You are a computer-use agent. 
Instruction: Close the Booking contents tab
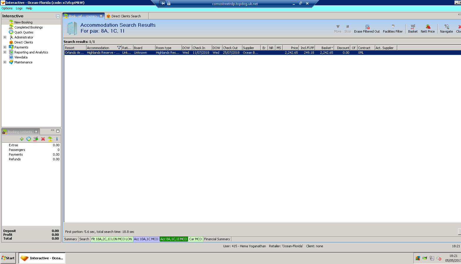point(36,132)
